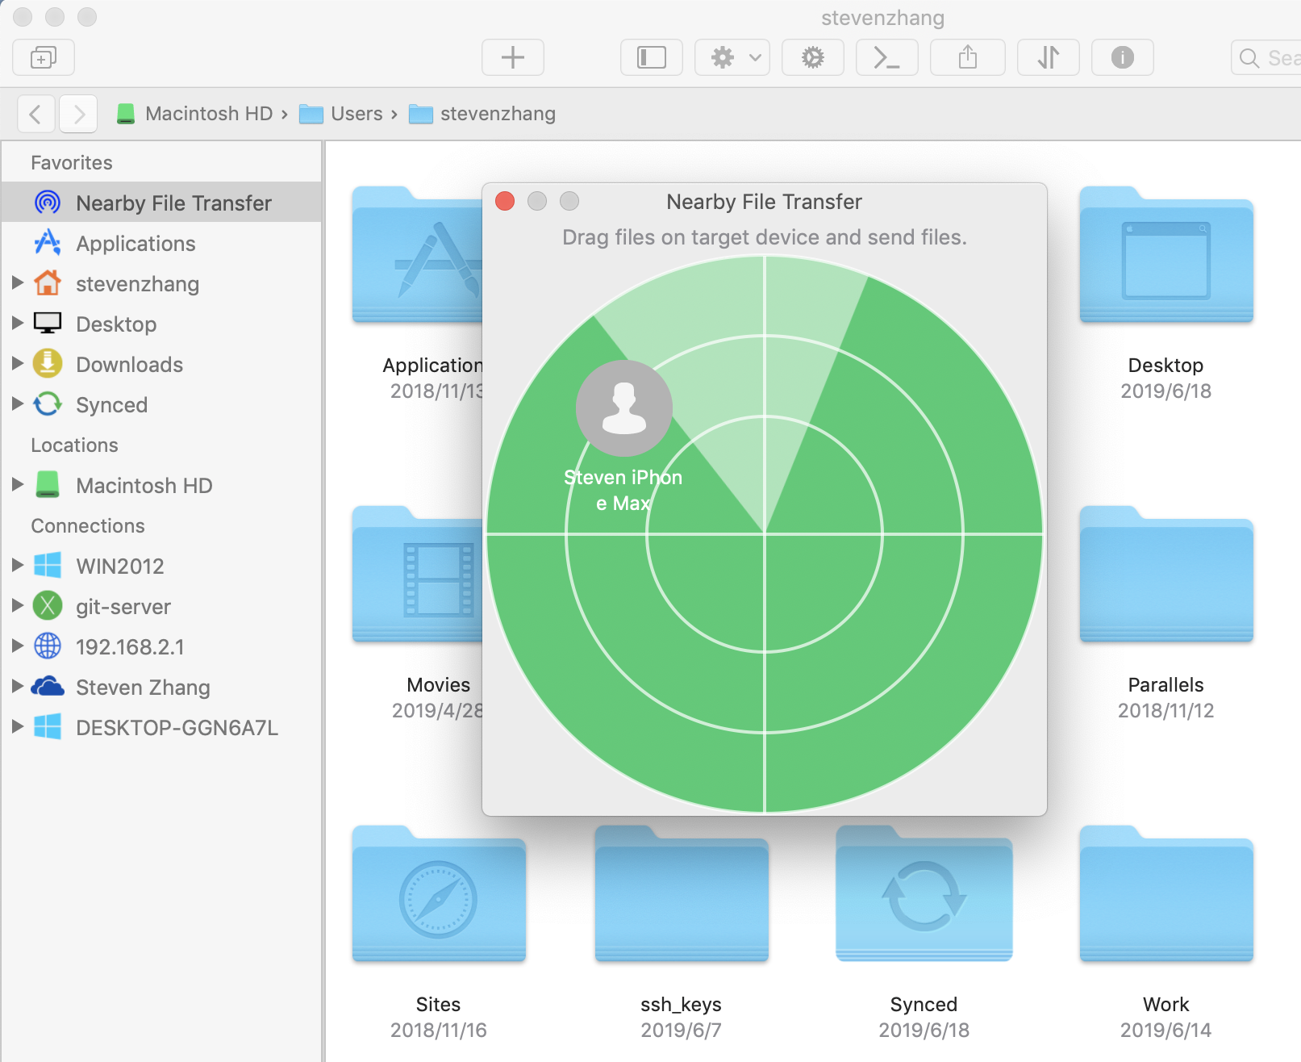The image size is (1301, 1062).
Task: Expand the Steven Zhang cloud connection
Action: pos(17,686)
